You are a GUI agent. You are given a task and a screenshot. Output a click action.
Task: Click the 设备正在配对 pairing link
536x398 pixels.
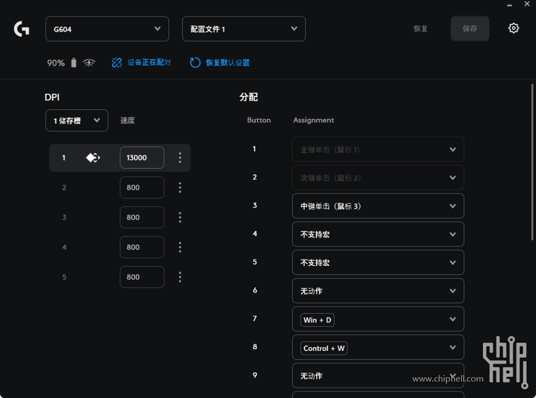pos(149,62)
